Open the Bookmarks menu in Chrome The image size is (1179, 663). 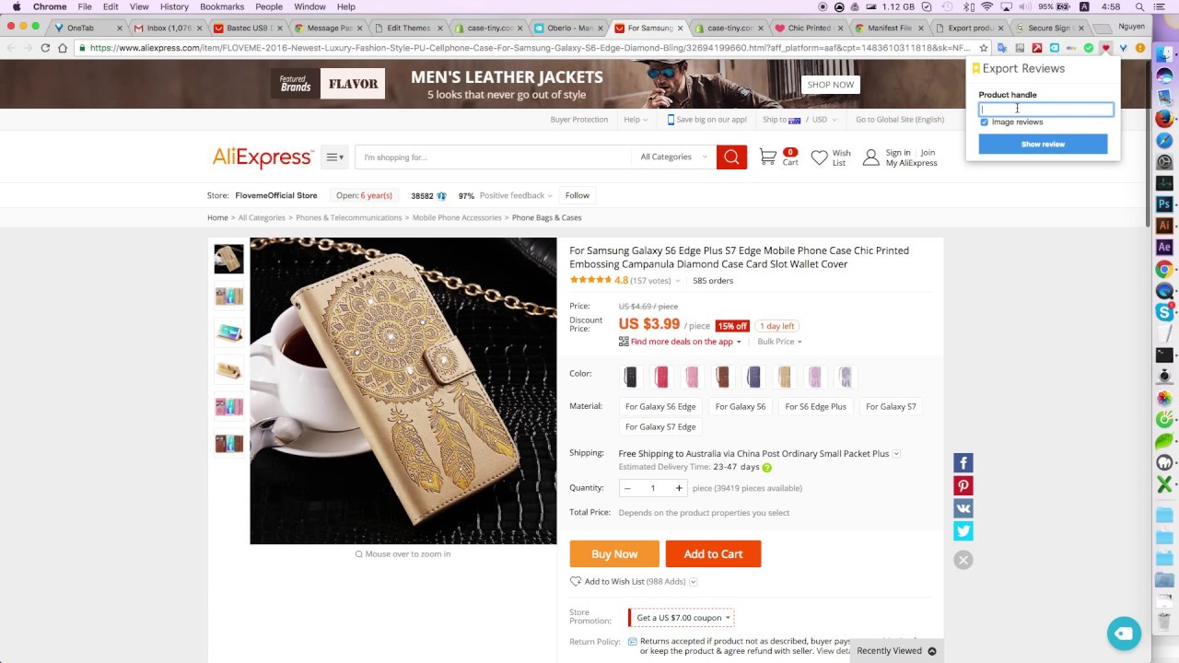tap(222, 6)
